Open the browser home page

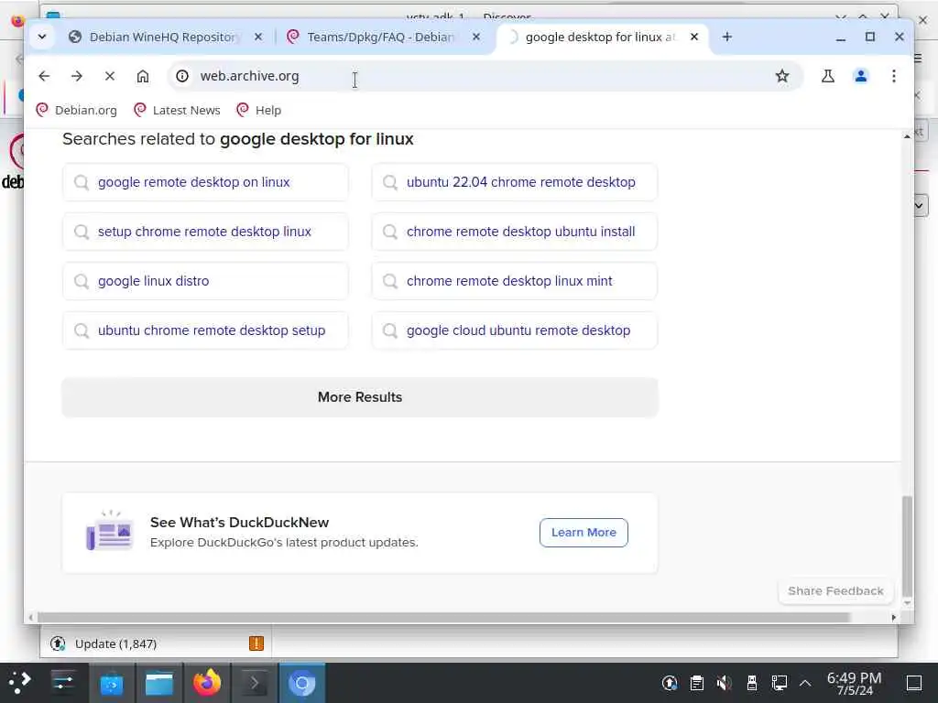[x=142, y=76]
